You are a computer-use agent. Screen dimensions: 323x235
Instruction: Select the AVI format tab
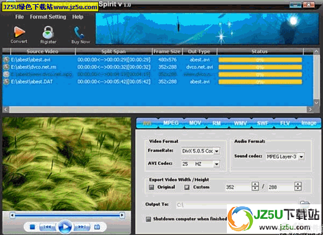pos(147,123)
